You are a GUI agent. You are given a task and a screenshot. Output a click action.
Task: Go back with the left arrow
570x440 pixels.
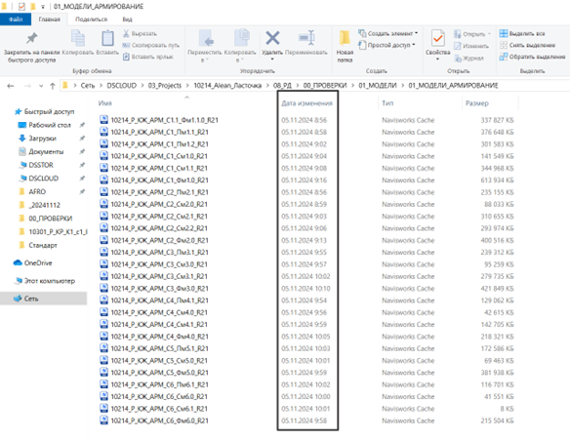click(11, 86)
